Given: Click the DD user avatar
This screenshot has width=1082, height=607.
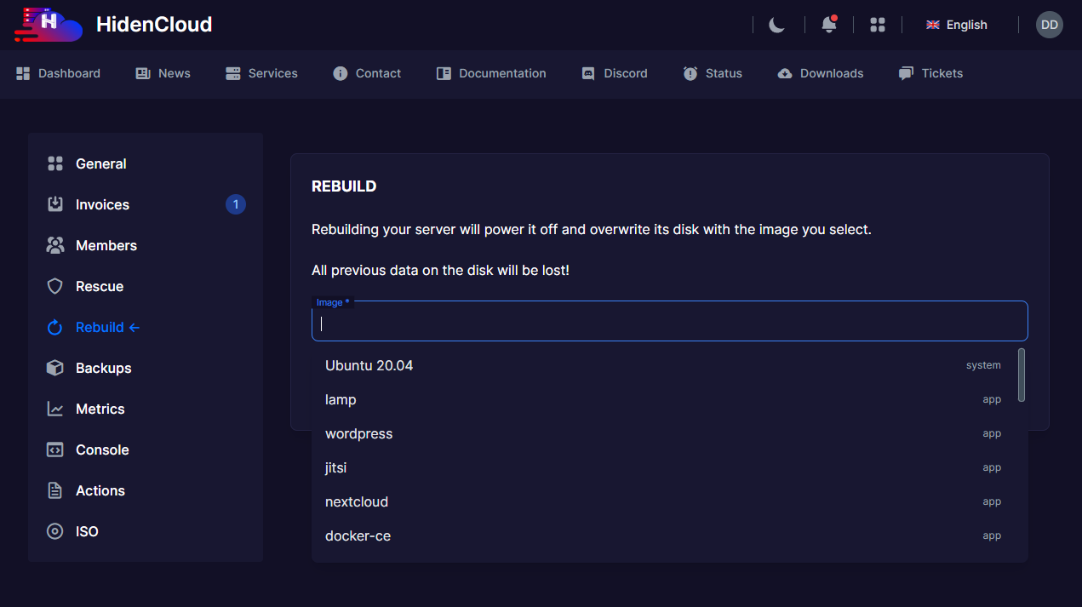Looking at the screenshot, I should point(1049,25).
